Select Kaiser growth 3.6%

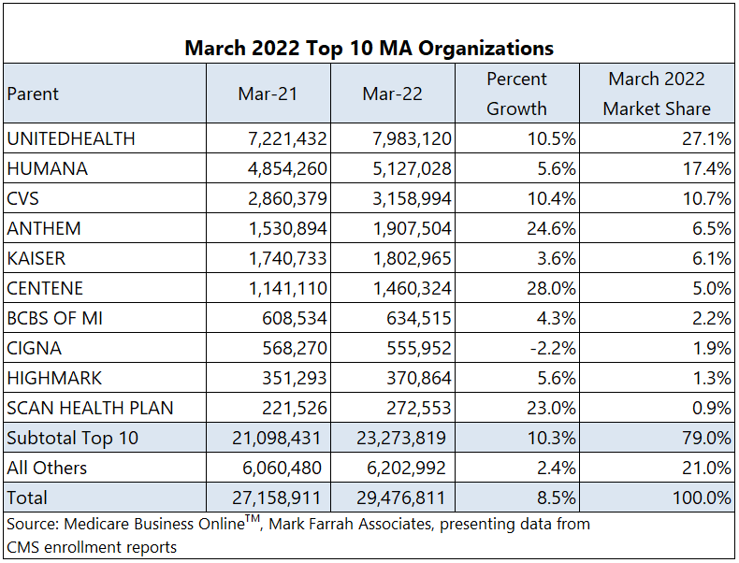[x=557, y=258]
